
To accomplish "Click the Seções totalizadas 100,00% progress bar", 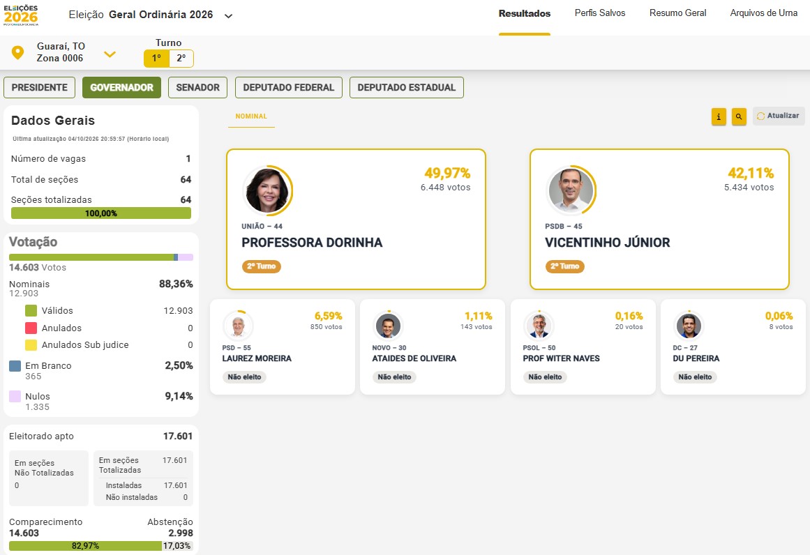I will pos(101,213).
